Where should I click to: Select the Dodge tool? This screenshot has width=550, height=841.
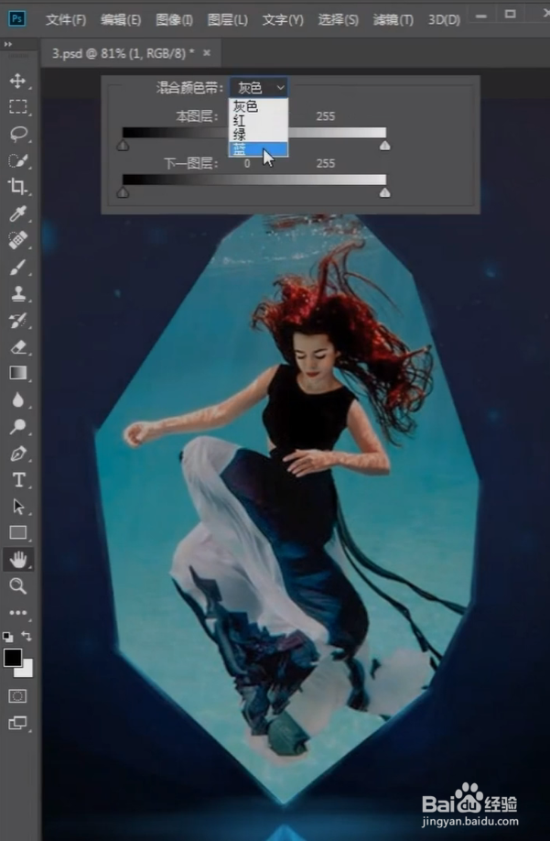point(17,426)
